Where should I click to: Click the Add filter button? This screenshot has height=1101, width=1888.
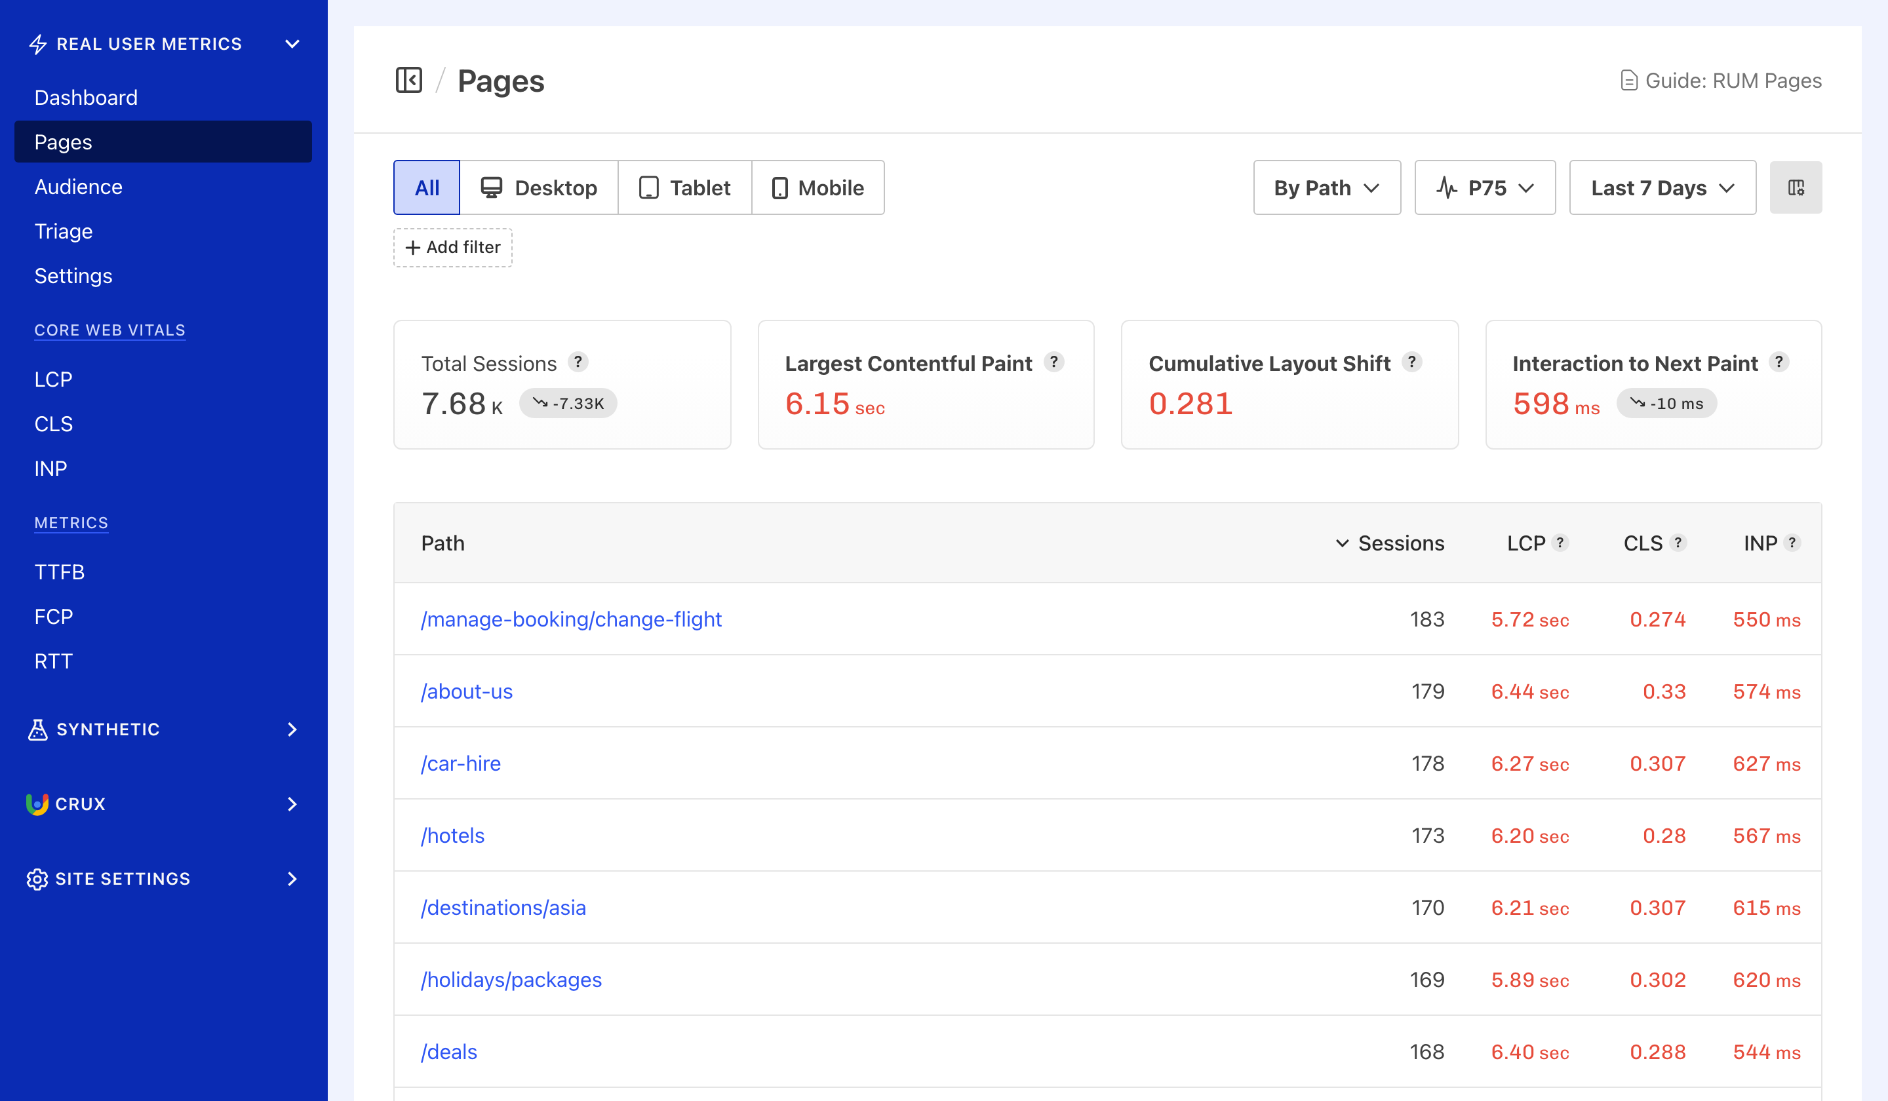[452, 247]
